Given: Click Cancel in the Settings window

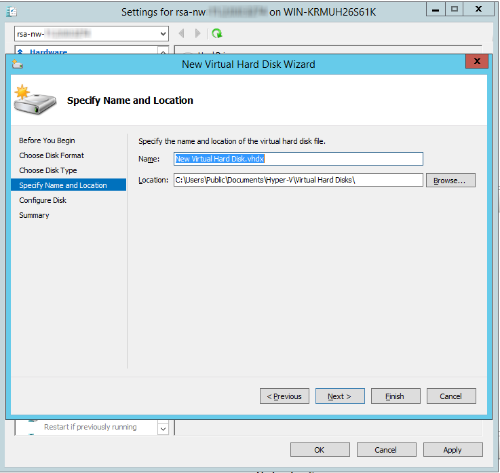Looking at the screenshot, I should coord(386,450).
